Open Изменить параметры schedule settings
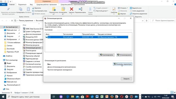 pyautogui.click(x=123, y=64)
